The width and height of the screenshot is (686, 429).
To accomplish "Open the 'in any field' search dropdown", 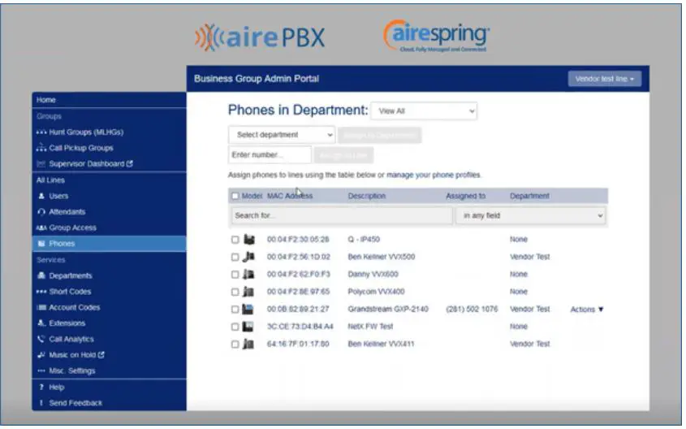I will (x=531, y=215).
